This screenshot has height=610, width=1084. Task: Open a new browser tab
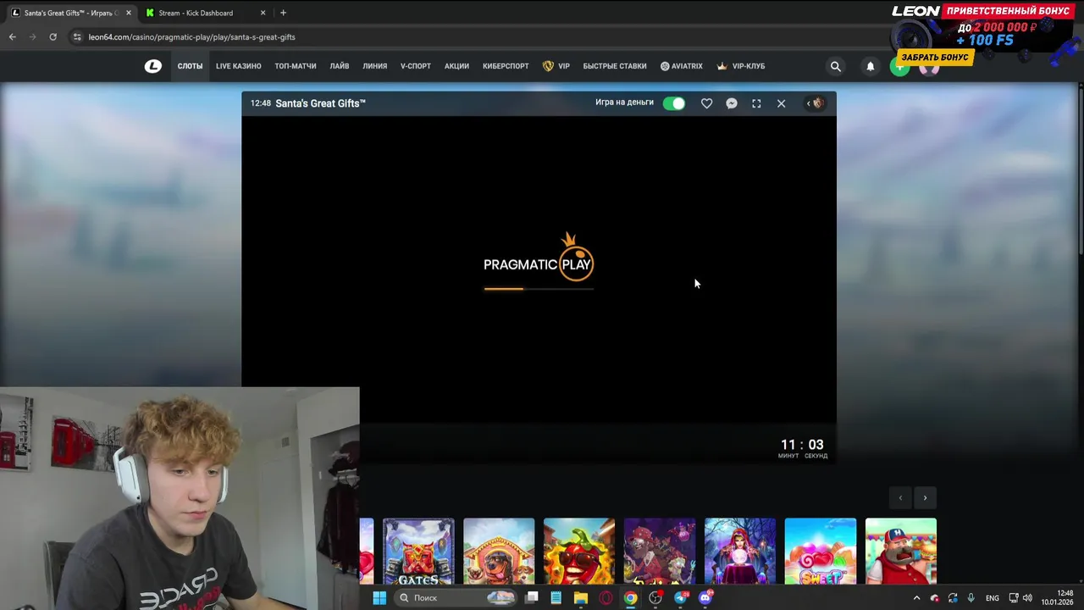point(283,13)
